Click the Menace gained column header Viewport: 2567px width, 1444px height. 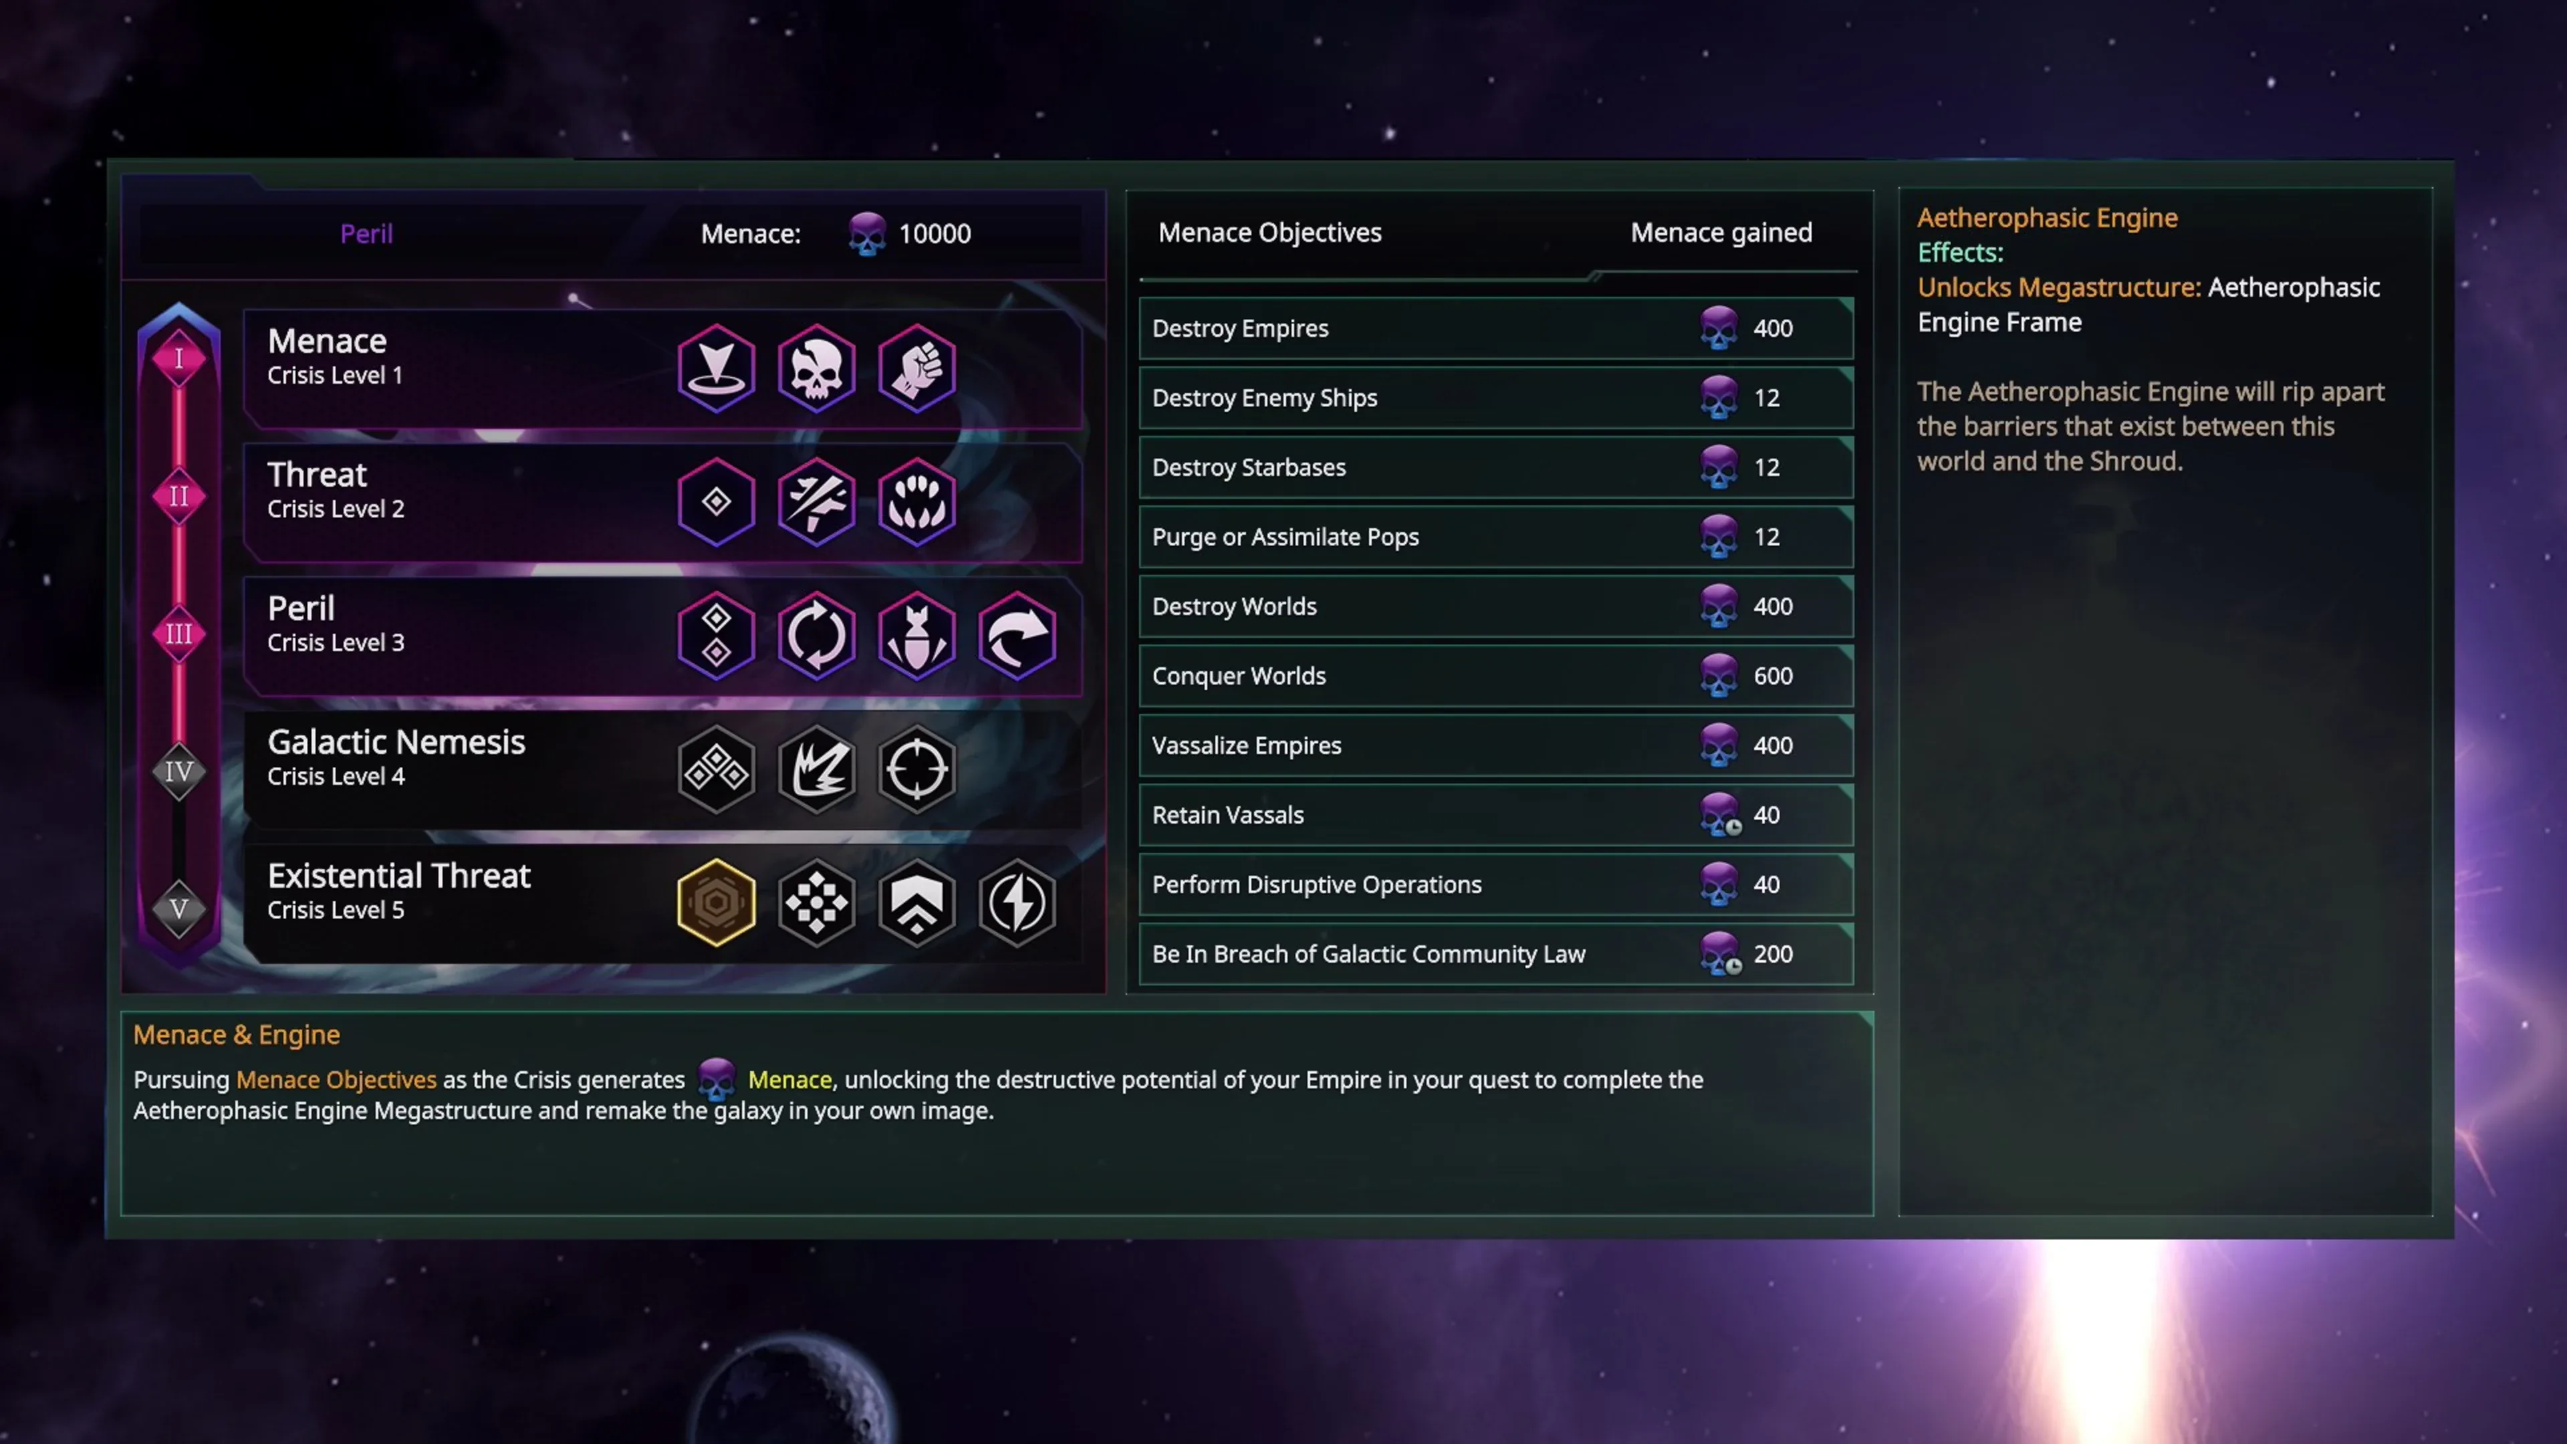click(x=1721, y=232)
